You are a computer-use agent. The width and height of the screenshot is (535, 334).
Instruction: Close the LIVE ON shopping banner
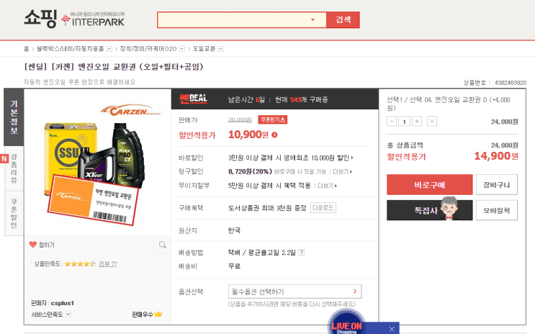392,329
